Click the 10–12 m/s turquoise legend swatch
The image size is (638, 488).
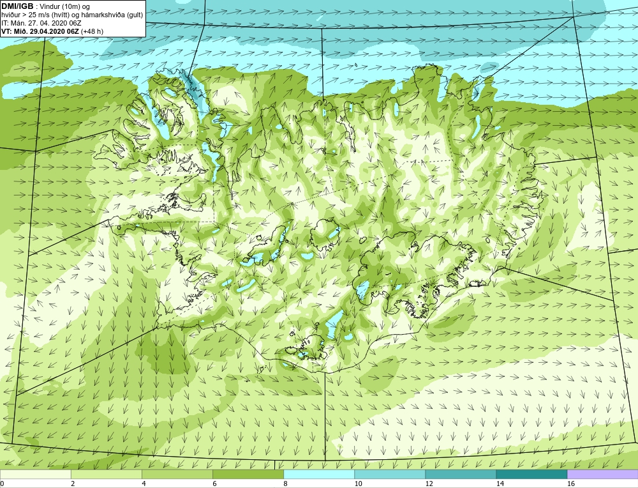pyautogui.click(x=390, y=474)
